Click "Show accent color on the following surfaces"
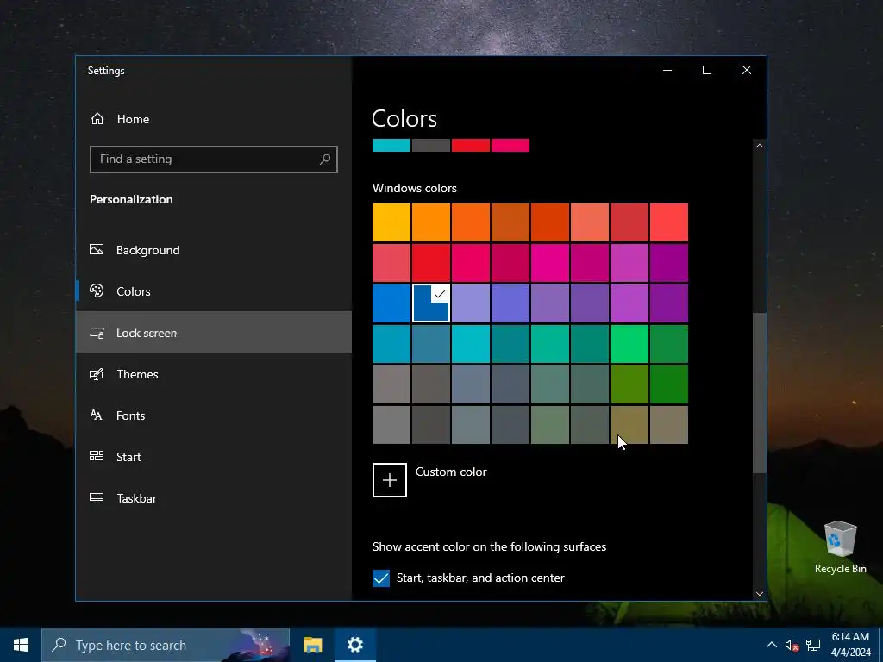This screenshot has height=662, width=883. click(490, 546)
